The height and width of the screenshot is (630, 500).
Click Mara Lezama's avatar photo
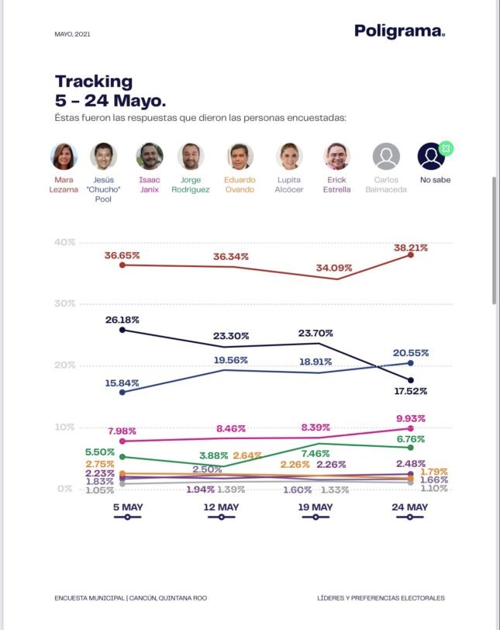pyautogui.click(x=64, y=157)
